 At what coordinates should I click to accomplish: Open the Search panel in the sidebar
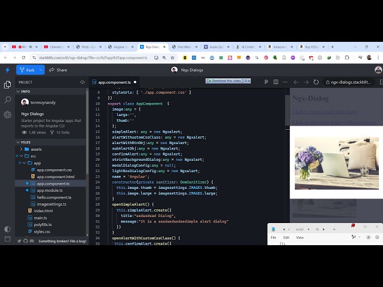point(7,100)
